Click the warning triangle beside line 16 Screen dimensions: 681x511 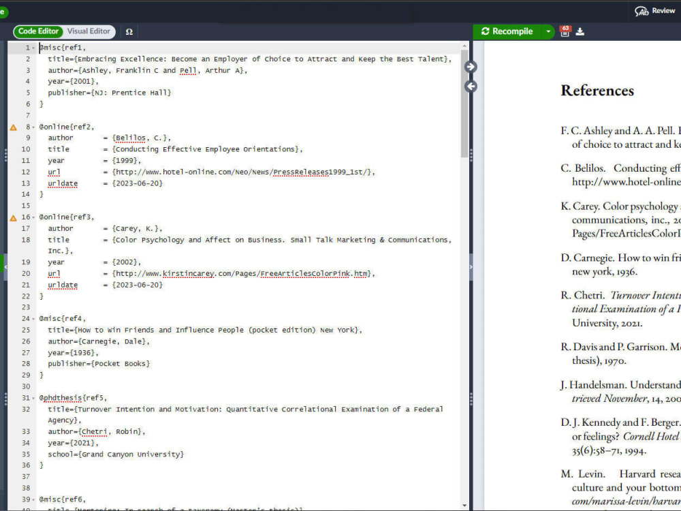[13, 217]
